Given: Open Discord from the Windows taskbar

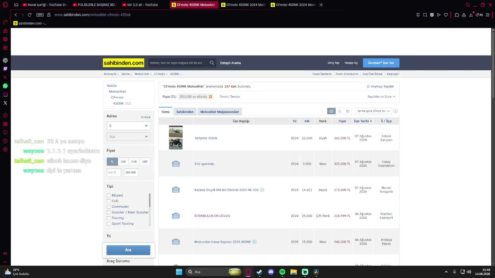Looking at the screenshot, I should (x=271, y=272).
